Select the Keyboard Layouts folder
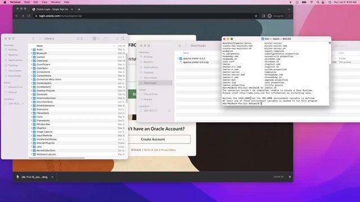The image size is (360, 202). pyautogui.click(x=78, y=154)
